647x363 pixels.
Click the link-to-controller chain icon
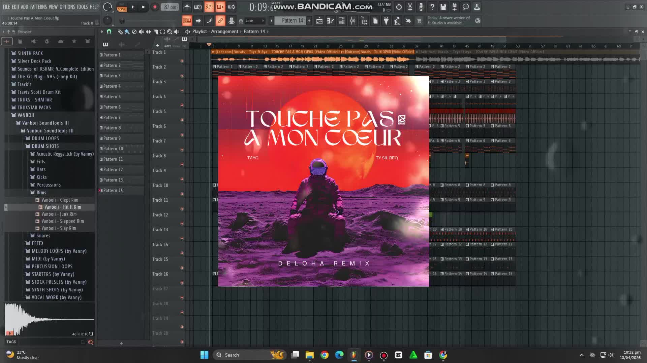tap(220, 21)
